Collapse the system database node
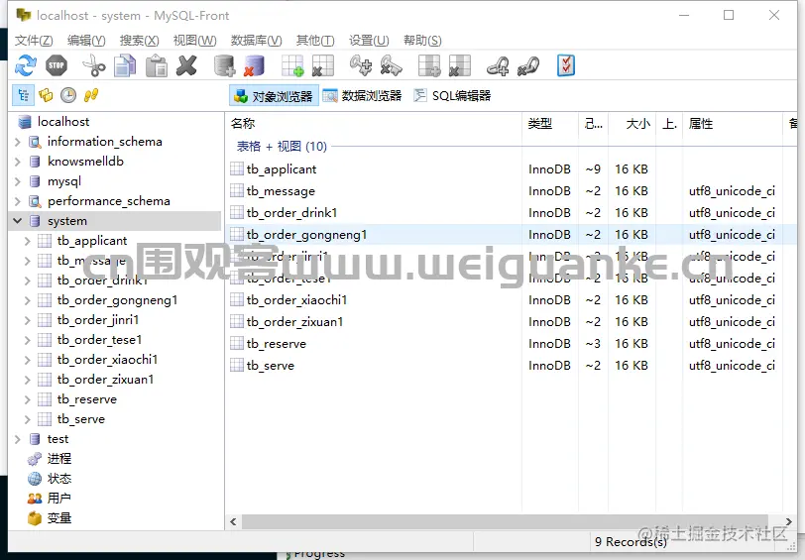The width and height of the screenshot is (805, 560). [18, 221]
